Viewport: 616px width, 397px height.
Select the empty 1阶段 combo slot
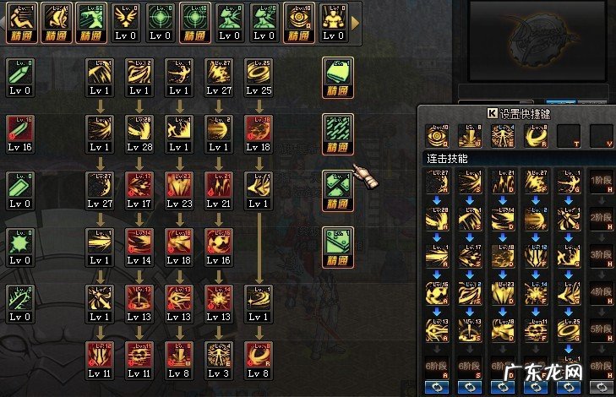pos(601,182)
